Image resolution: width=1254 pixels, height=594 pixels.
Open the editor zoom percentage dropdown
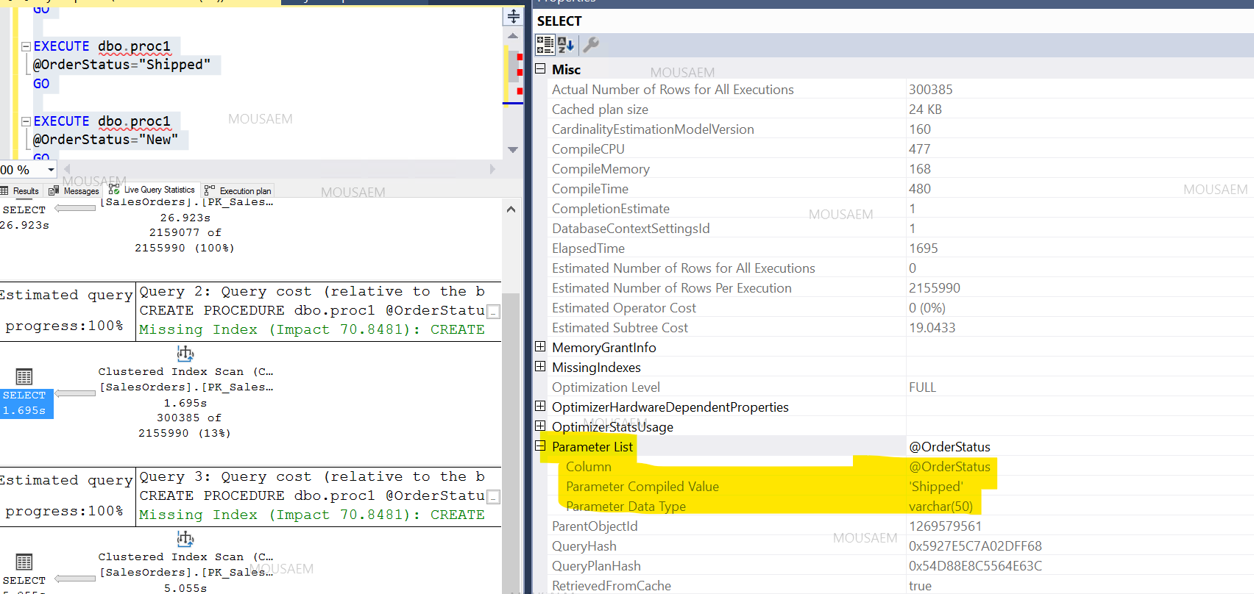click(x=51, y=170)
